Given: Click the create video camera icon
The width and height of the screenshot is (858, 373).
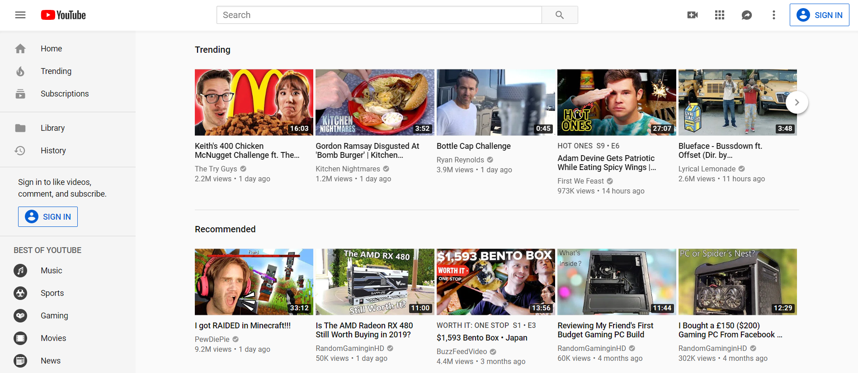Looking at the screenshot, I should pos(692,15).
